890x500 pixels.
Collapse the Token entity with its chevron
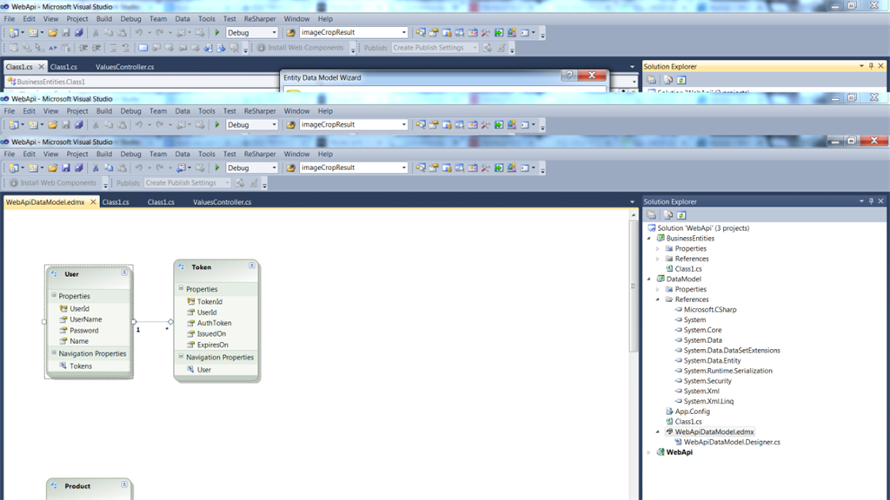251,266
